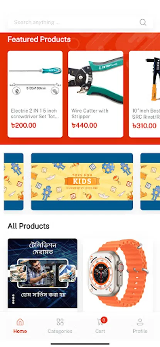Screen dimensions: 160x347
Task: Click the Search anything input field
Action: click(80, 22)
